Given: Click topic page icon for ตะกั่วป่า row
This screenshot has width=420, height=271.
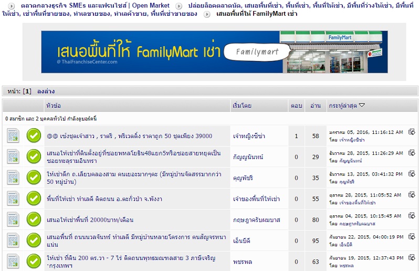Looking at the screenshot, I should [x=13, y=199].
